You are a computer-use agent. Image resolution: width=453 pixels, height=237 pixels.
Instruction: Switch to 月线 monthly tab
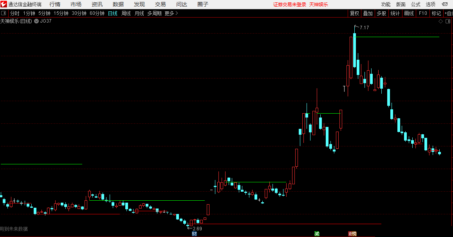pyautogui.click(x=139, y=13)
